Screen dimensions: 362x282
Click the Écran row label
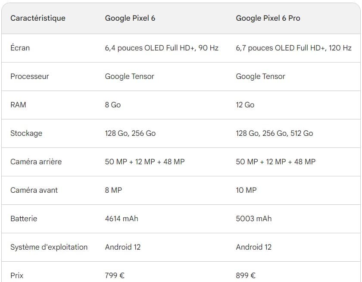(20, 48)
